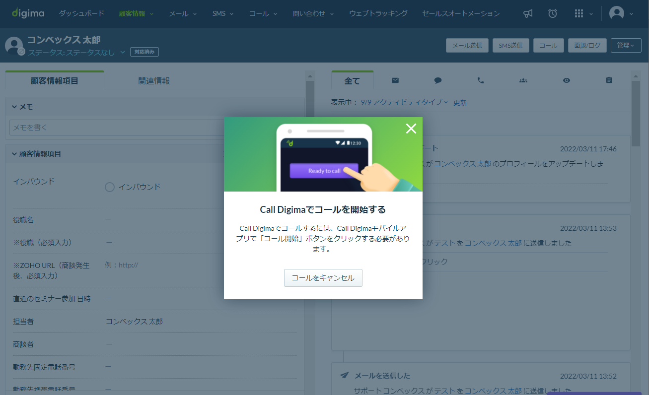The width and height of the screenshot is (649, 395).
Task: Click the 更新 refresh link
Action: (460, 102)
